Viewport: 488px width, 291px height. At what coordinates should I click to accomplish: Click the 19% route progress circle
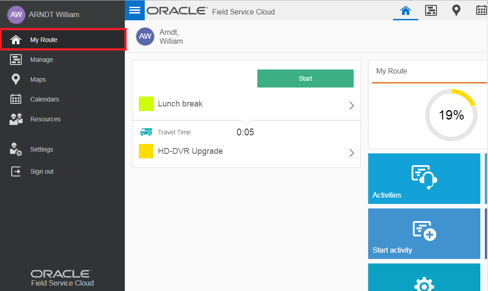(x=451, y=115)
